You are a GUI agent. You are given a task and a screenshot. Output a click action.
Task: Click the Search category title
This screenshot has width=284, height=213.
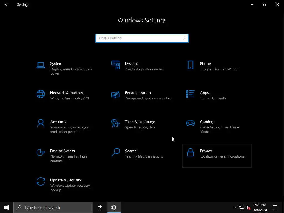click(131, 151)
